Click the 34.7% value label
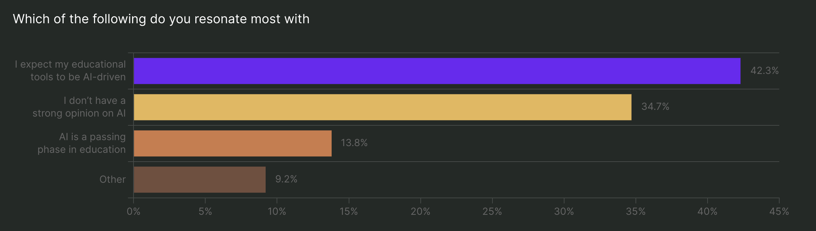 click(x=655, y=107)
